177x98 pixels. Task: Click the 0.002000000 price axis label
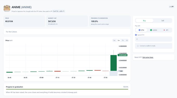(123, 68)
